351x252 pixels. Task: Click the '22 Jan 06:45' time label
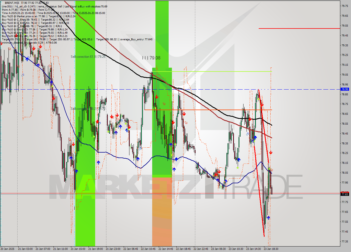[131, 249]
